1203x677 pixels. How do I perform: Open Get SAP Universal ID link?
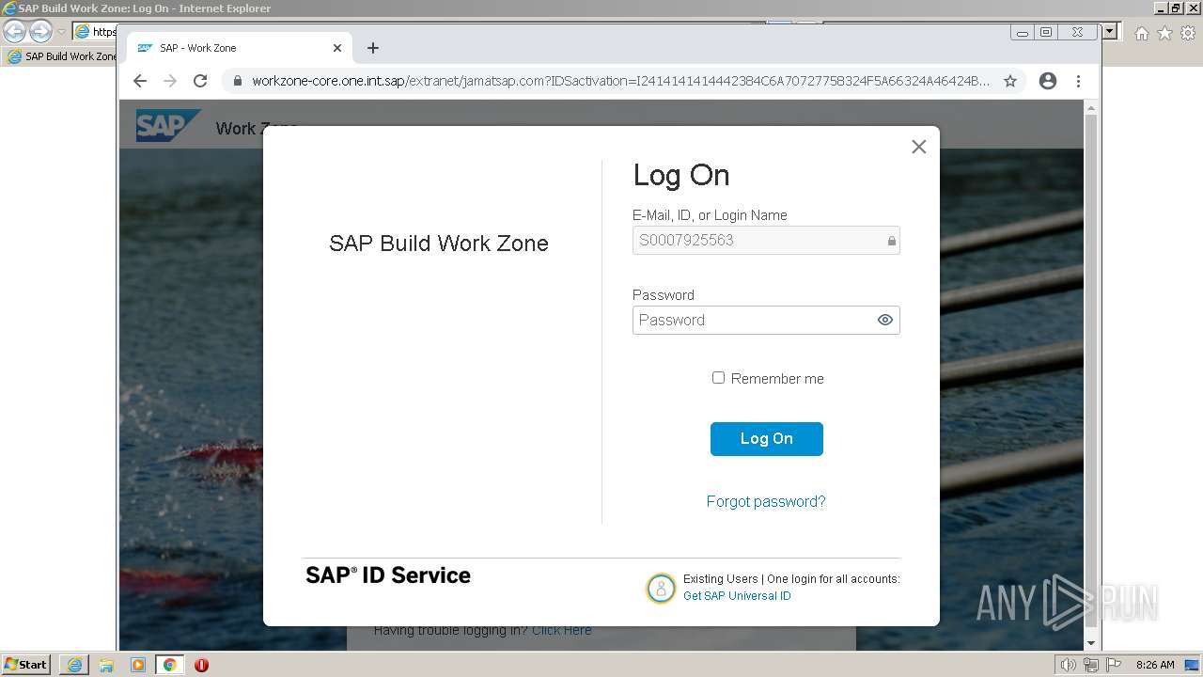(737, 596)
